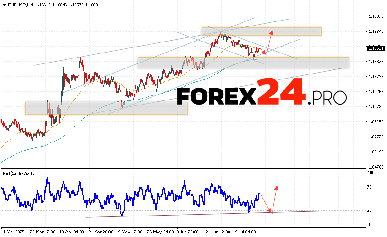The image size is (387, 237).
Task: Click the RSI 100 level label
Action: [371, 173]
